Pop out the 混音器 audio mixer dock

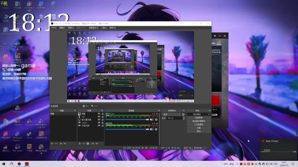pyautogui.click(x=159, y=111)
